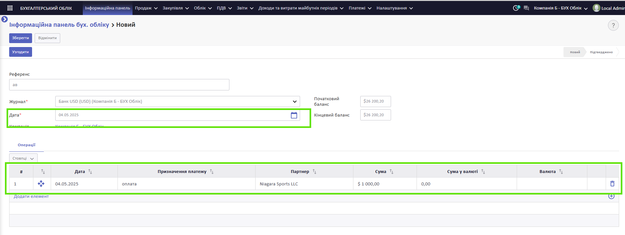Click the $ 1 000,00 amount cell

385,184
